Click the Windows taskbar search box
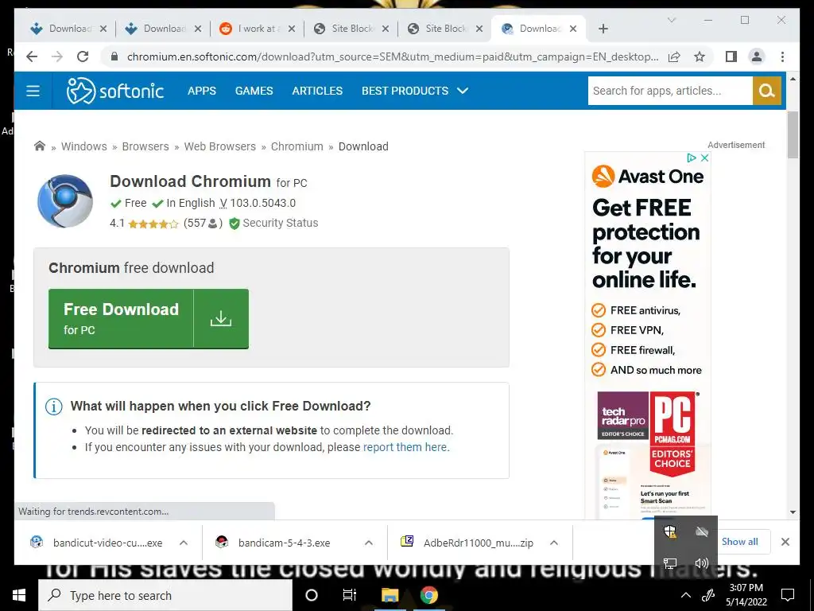Viewport: 814px width, 611px height. [165, 595]
